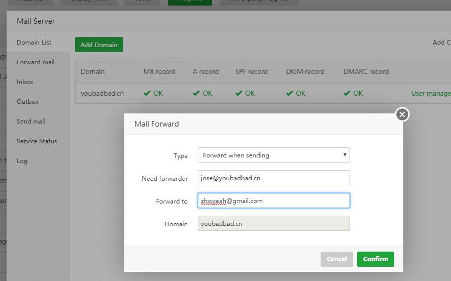This screenshot has width=451, height=281.
Task: Open Domain List tab
Action: 34,42
